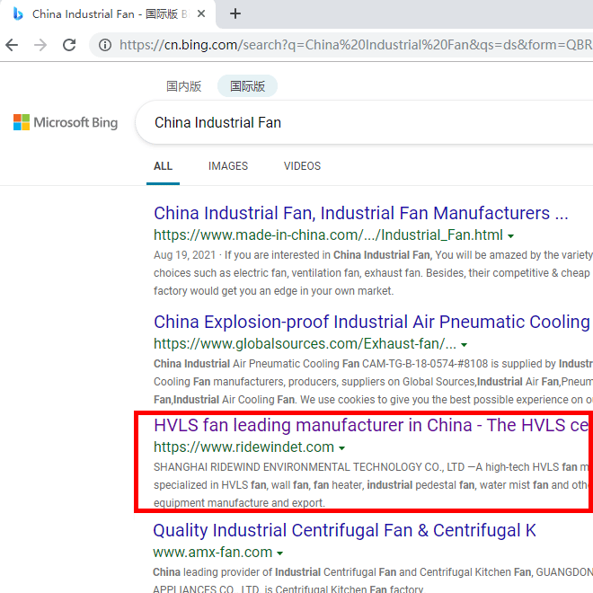Click the made-in-china.com URL
The height and width of the screenshot is (593, 593).
tap(328, 235)
